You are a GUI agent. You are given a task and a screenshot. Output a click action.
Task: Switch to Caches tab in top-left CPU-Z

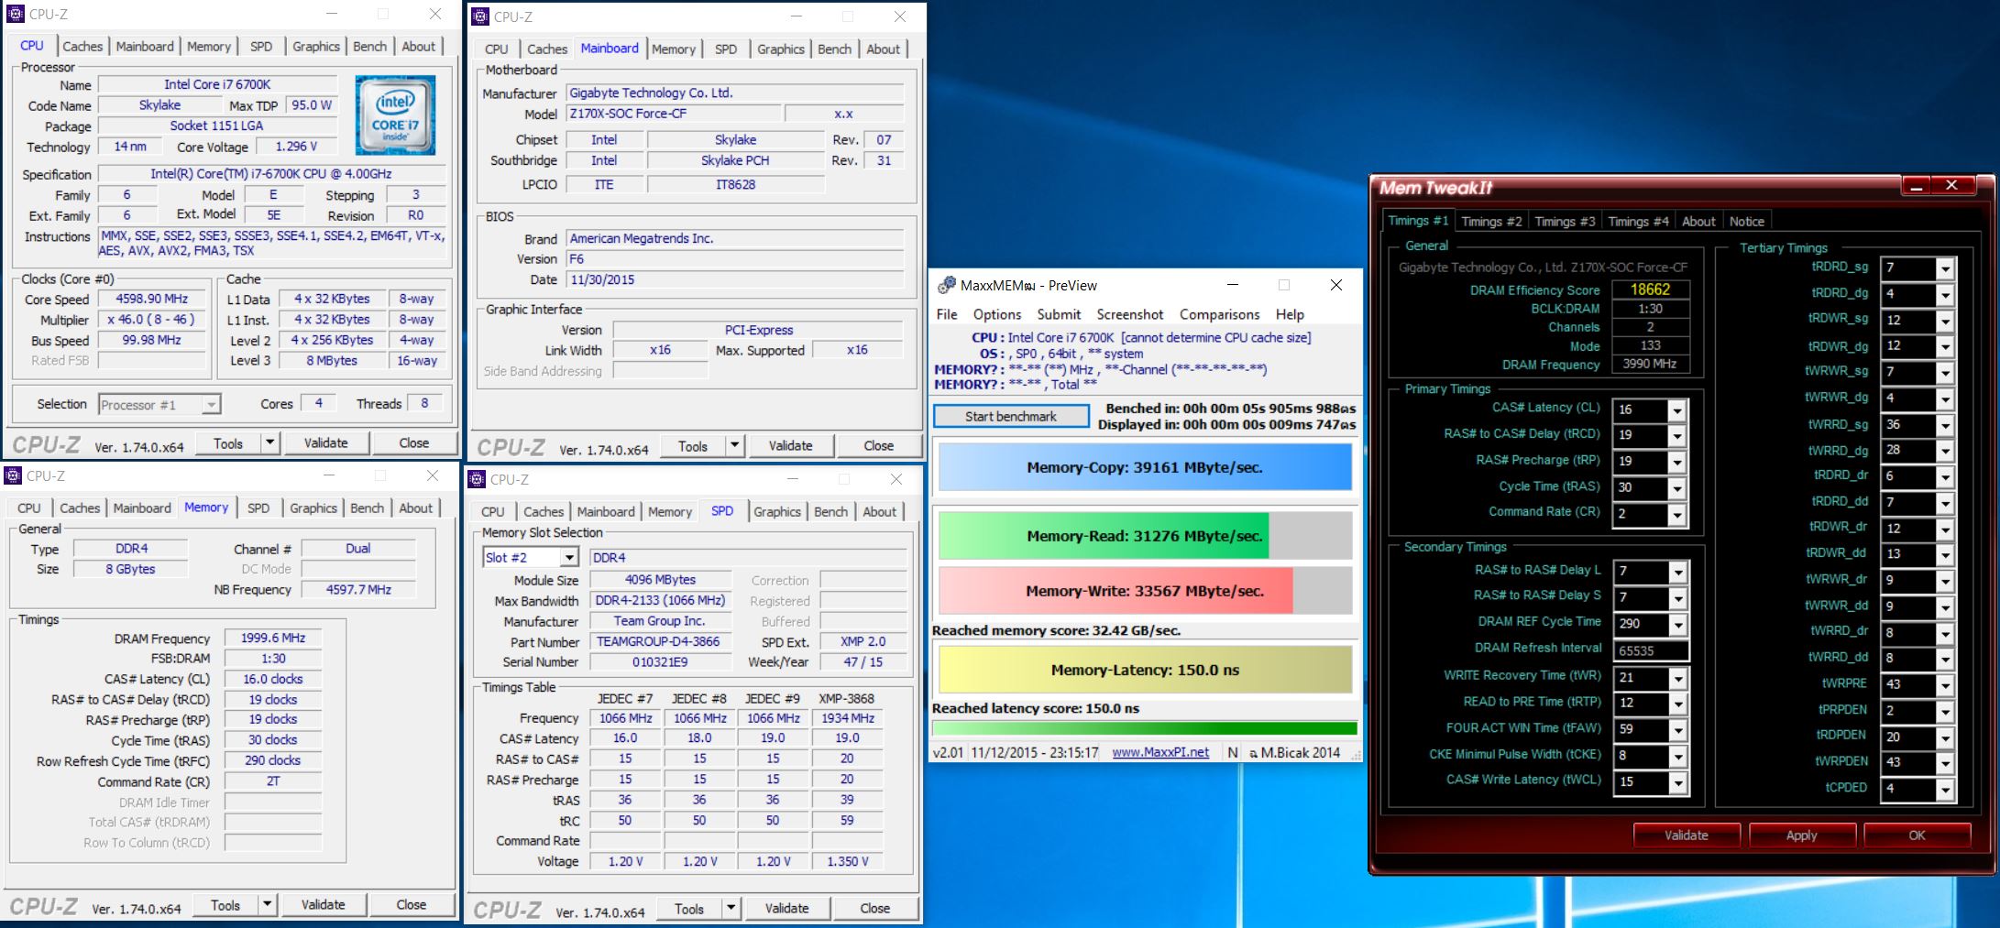(82, 46)
